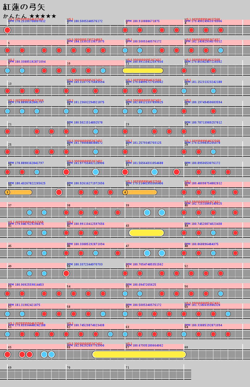Select the BPM 184.15301513671875 label

click(x=85, y=41)
